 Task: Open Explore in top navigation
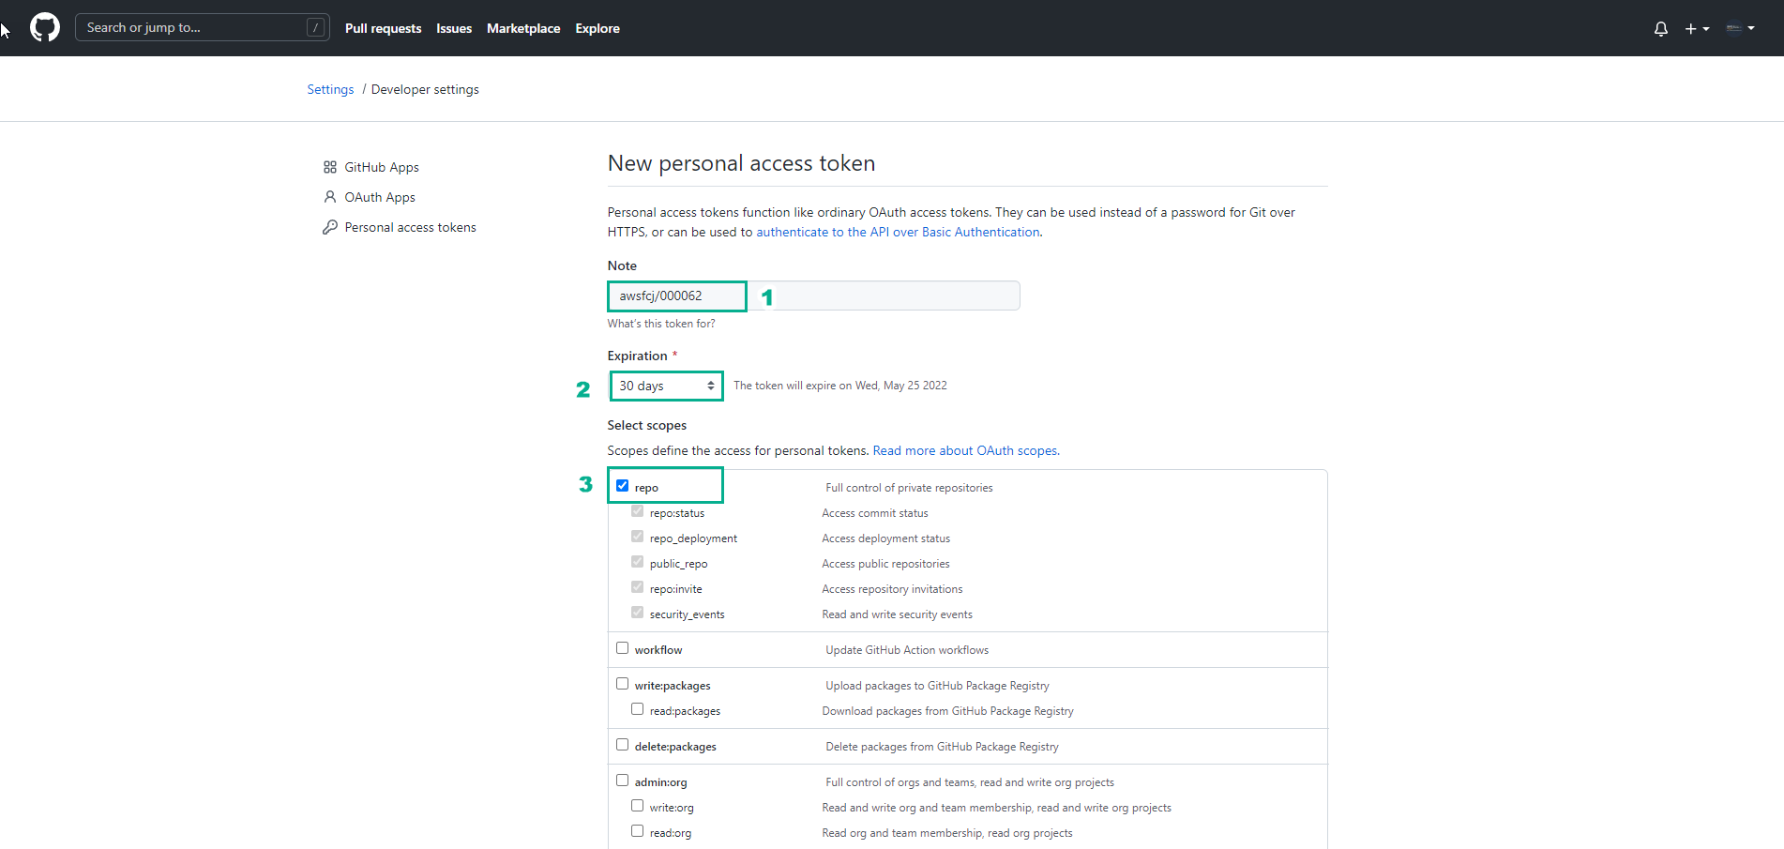(x=597, y=28)
